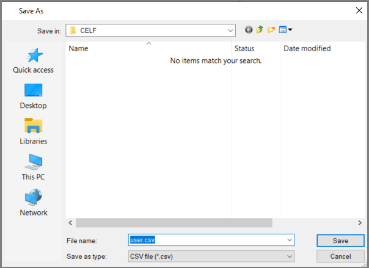Open Network location
369x268 pixels.
pos(34,203)
